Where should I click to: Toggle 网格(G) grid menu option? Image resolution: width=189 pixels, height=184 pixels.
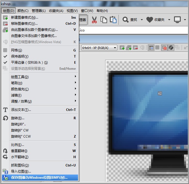[x=40, y=50]
